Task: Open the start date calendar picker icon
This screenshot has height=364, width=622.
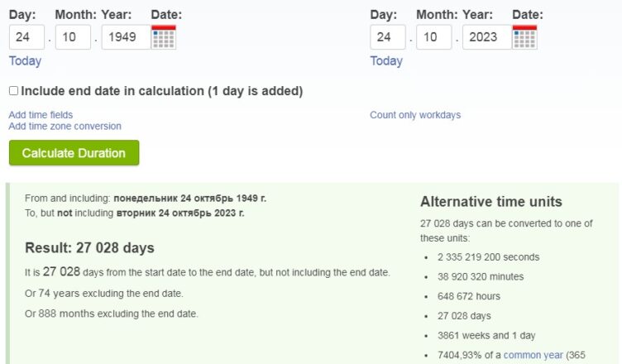Action: point(164,37)
